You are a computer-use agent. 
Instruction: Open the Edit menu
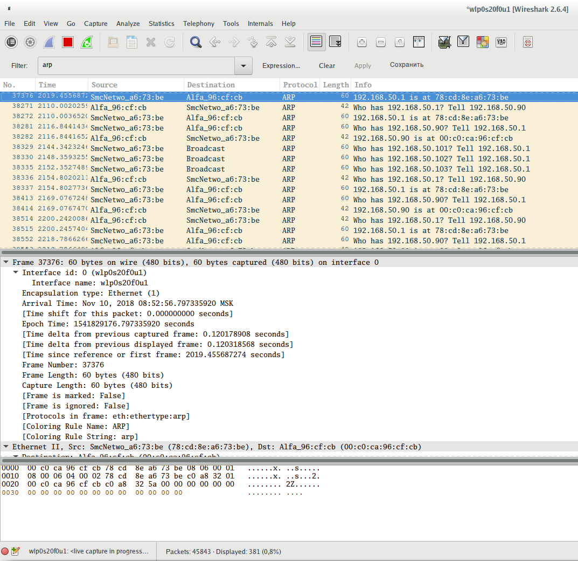(30, 24)
